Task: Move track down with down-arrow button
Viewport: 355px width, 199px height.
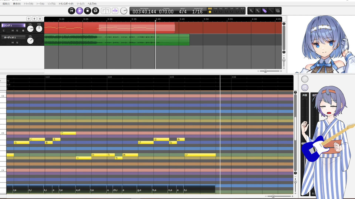Action: [x=40, y=19]
